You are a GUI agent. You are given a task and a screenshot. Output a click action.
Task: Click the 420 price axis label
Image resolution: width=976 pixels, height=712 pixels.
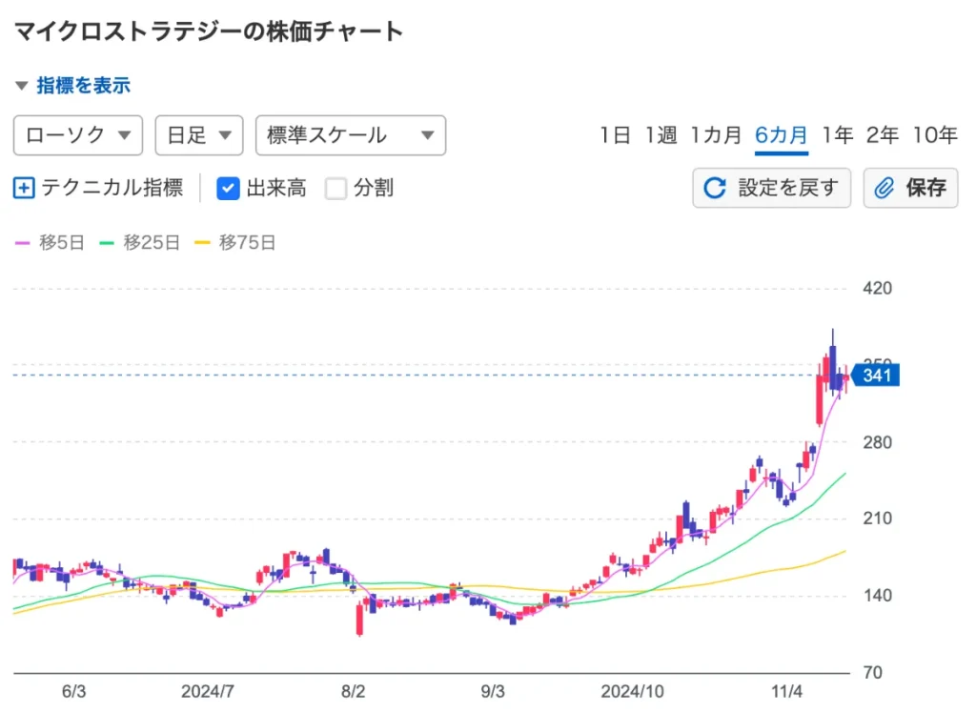click(x=877, y=288)
